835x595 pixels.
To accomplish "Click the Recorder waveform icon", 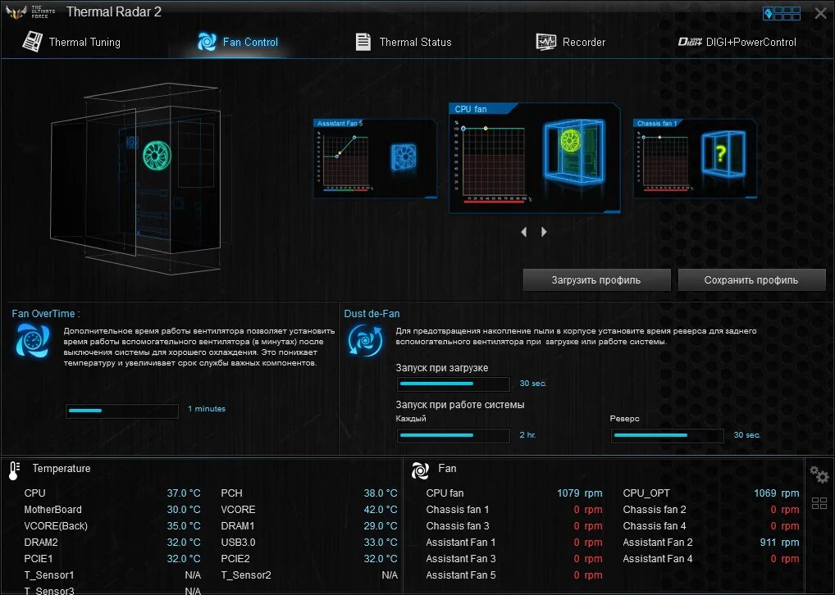I will tap(545, 41).
